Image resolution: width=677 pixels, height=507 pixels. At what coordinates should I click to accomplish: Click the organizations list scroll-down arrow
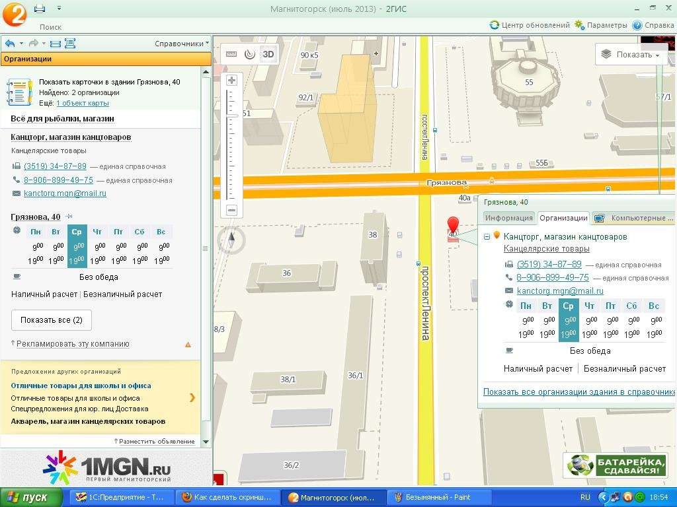point(206,442)
